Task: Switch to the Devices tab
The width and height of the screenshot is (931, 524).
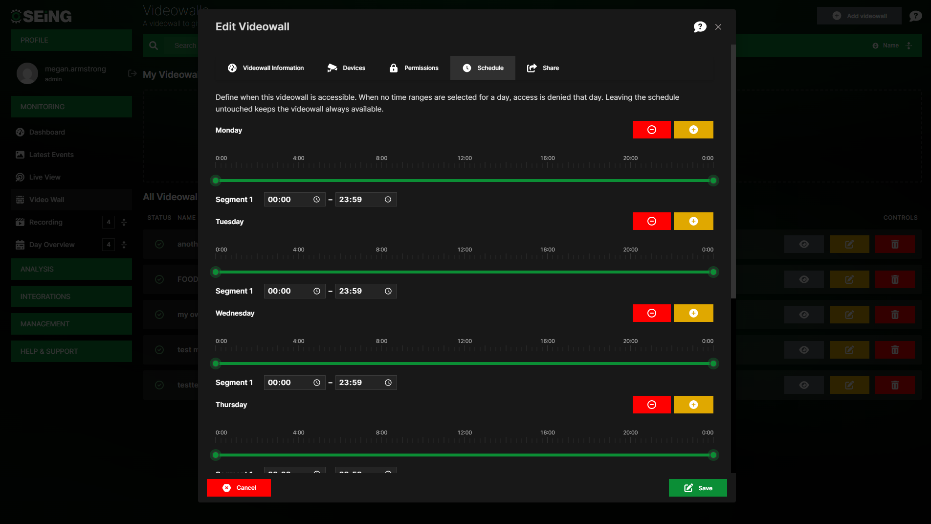Action: coord(346,68)
